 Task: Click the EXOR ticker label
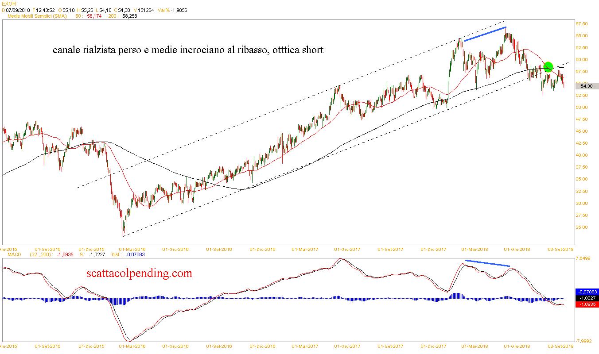(x=9, y=4)
